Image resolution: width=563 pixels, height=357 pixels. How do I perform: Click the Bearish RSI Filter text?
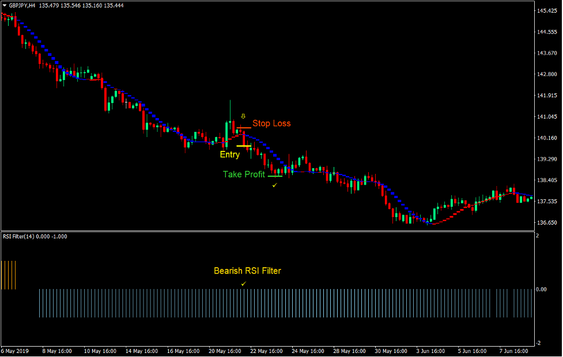(247, 271)
